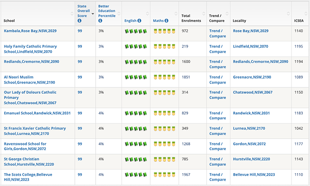This screenshot has height=186, width=310.
Task: Click ICSEA value 1089 for Al Noori
Action: click(x=298, y=77)
